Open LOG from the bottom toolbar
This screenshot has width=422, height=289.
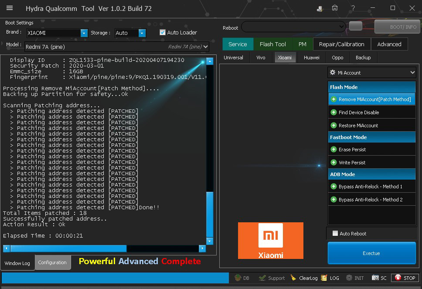click(x=330, y=278)
